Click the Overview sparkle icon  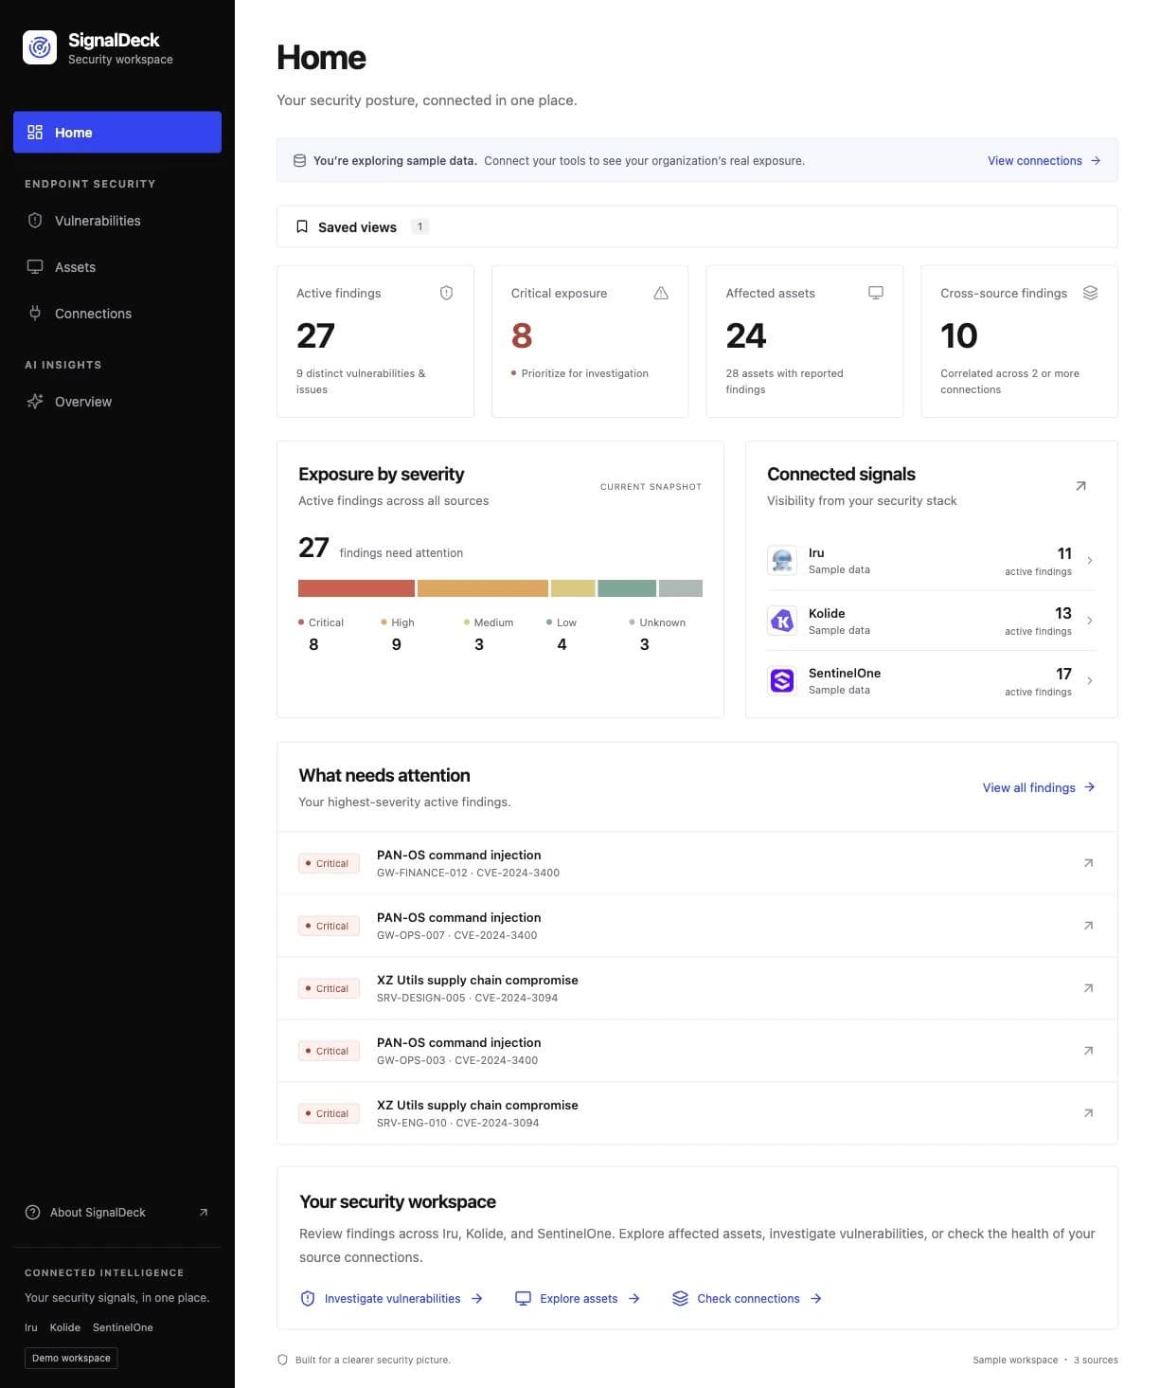pos(35,402)
